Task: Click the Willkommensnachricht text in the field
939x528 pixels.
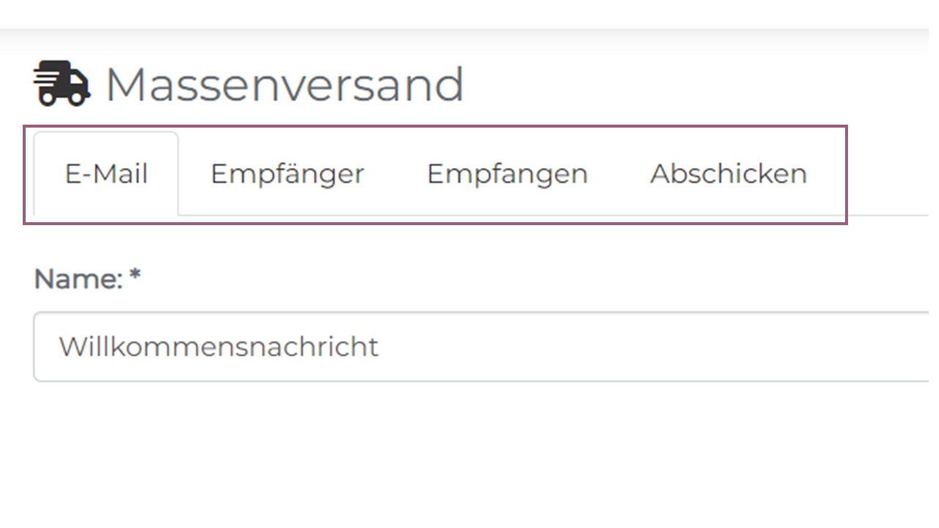Action: [x=219, y=346]
